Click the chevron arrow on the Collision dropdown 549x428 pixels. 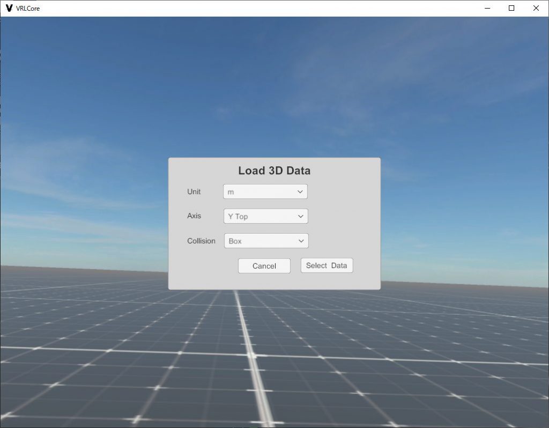301,241
